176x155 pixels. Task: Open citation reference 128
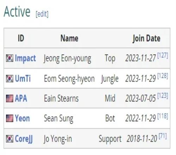pyautogui.click(x=163, y=76)
